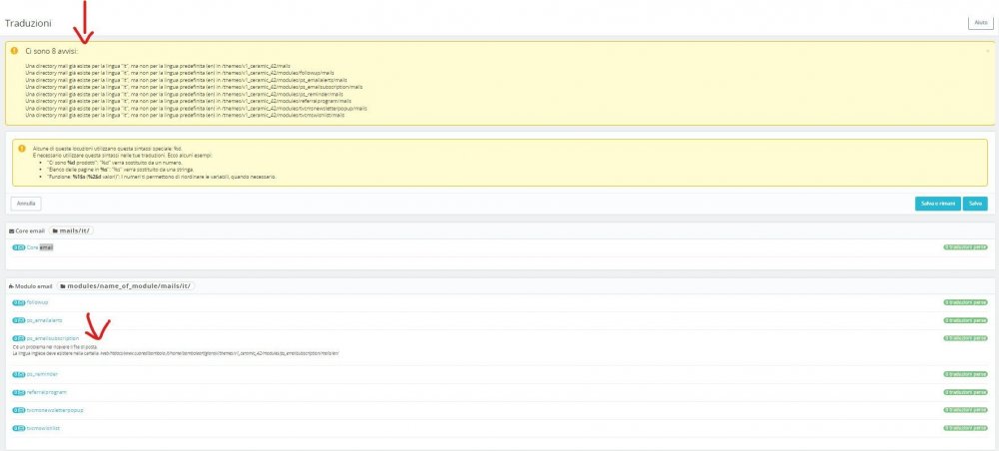Expand the tvcmsnewsletterpopup module emails
The image size is (999, 451).
pyautogui.click(x=55, y=410)
